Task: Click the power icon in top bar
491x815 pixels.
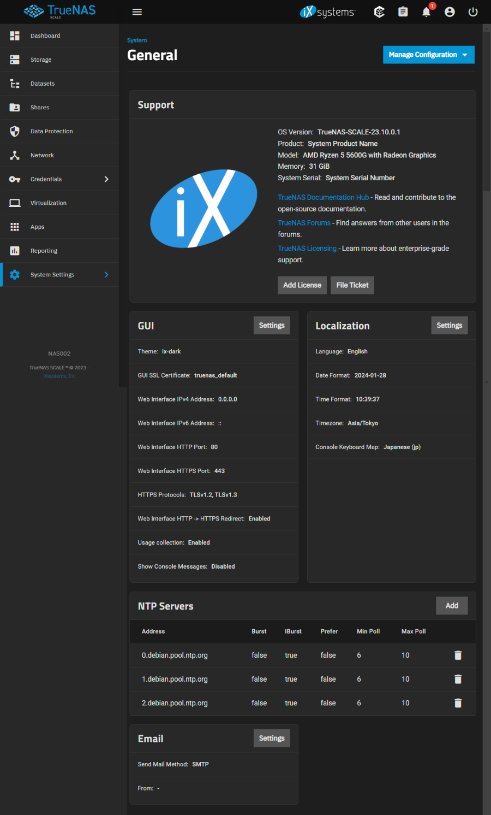Action: click(x=473, y=12)
